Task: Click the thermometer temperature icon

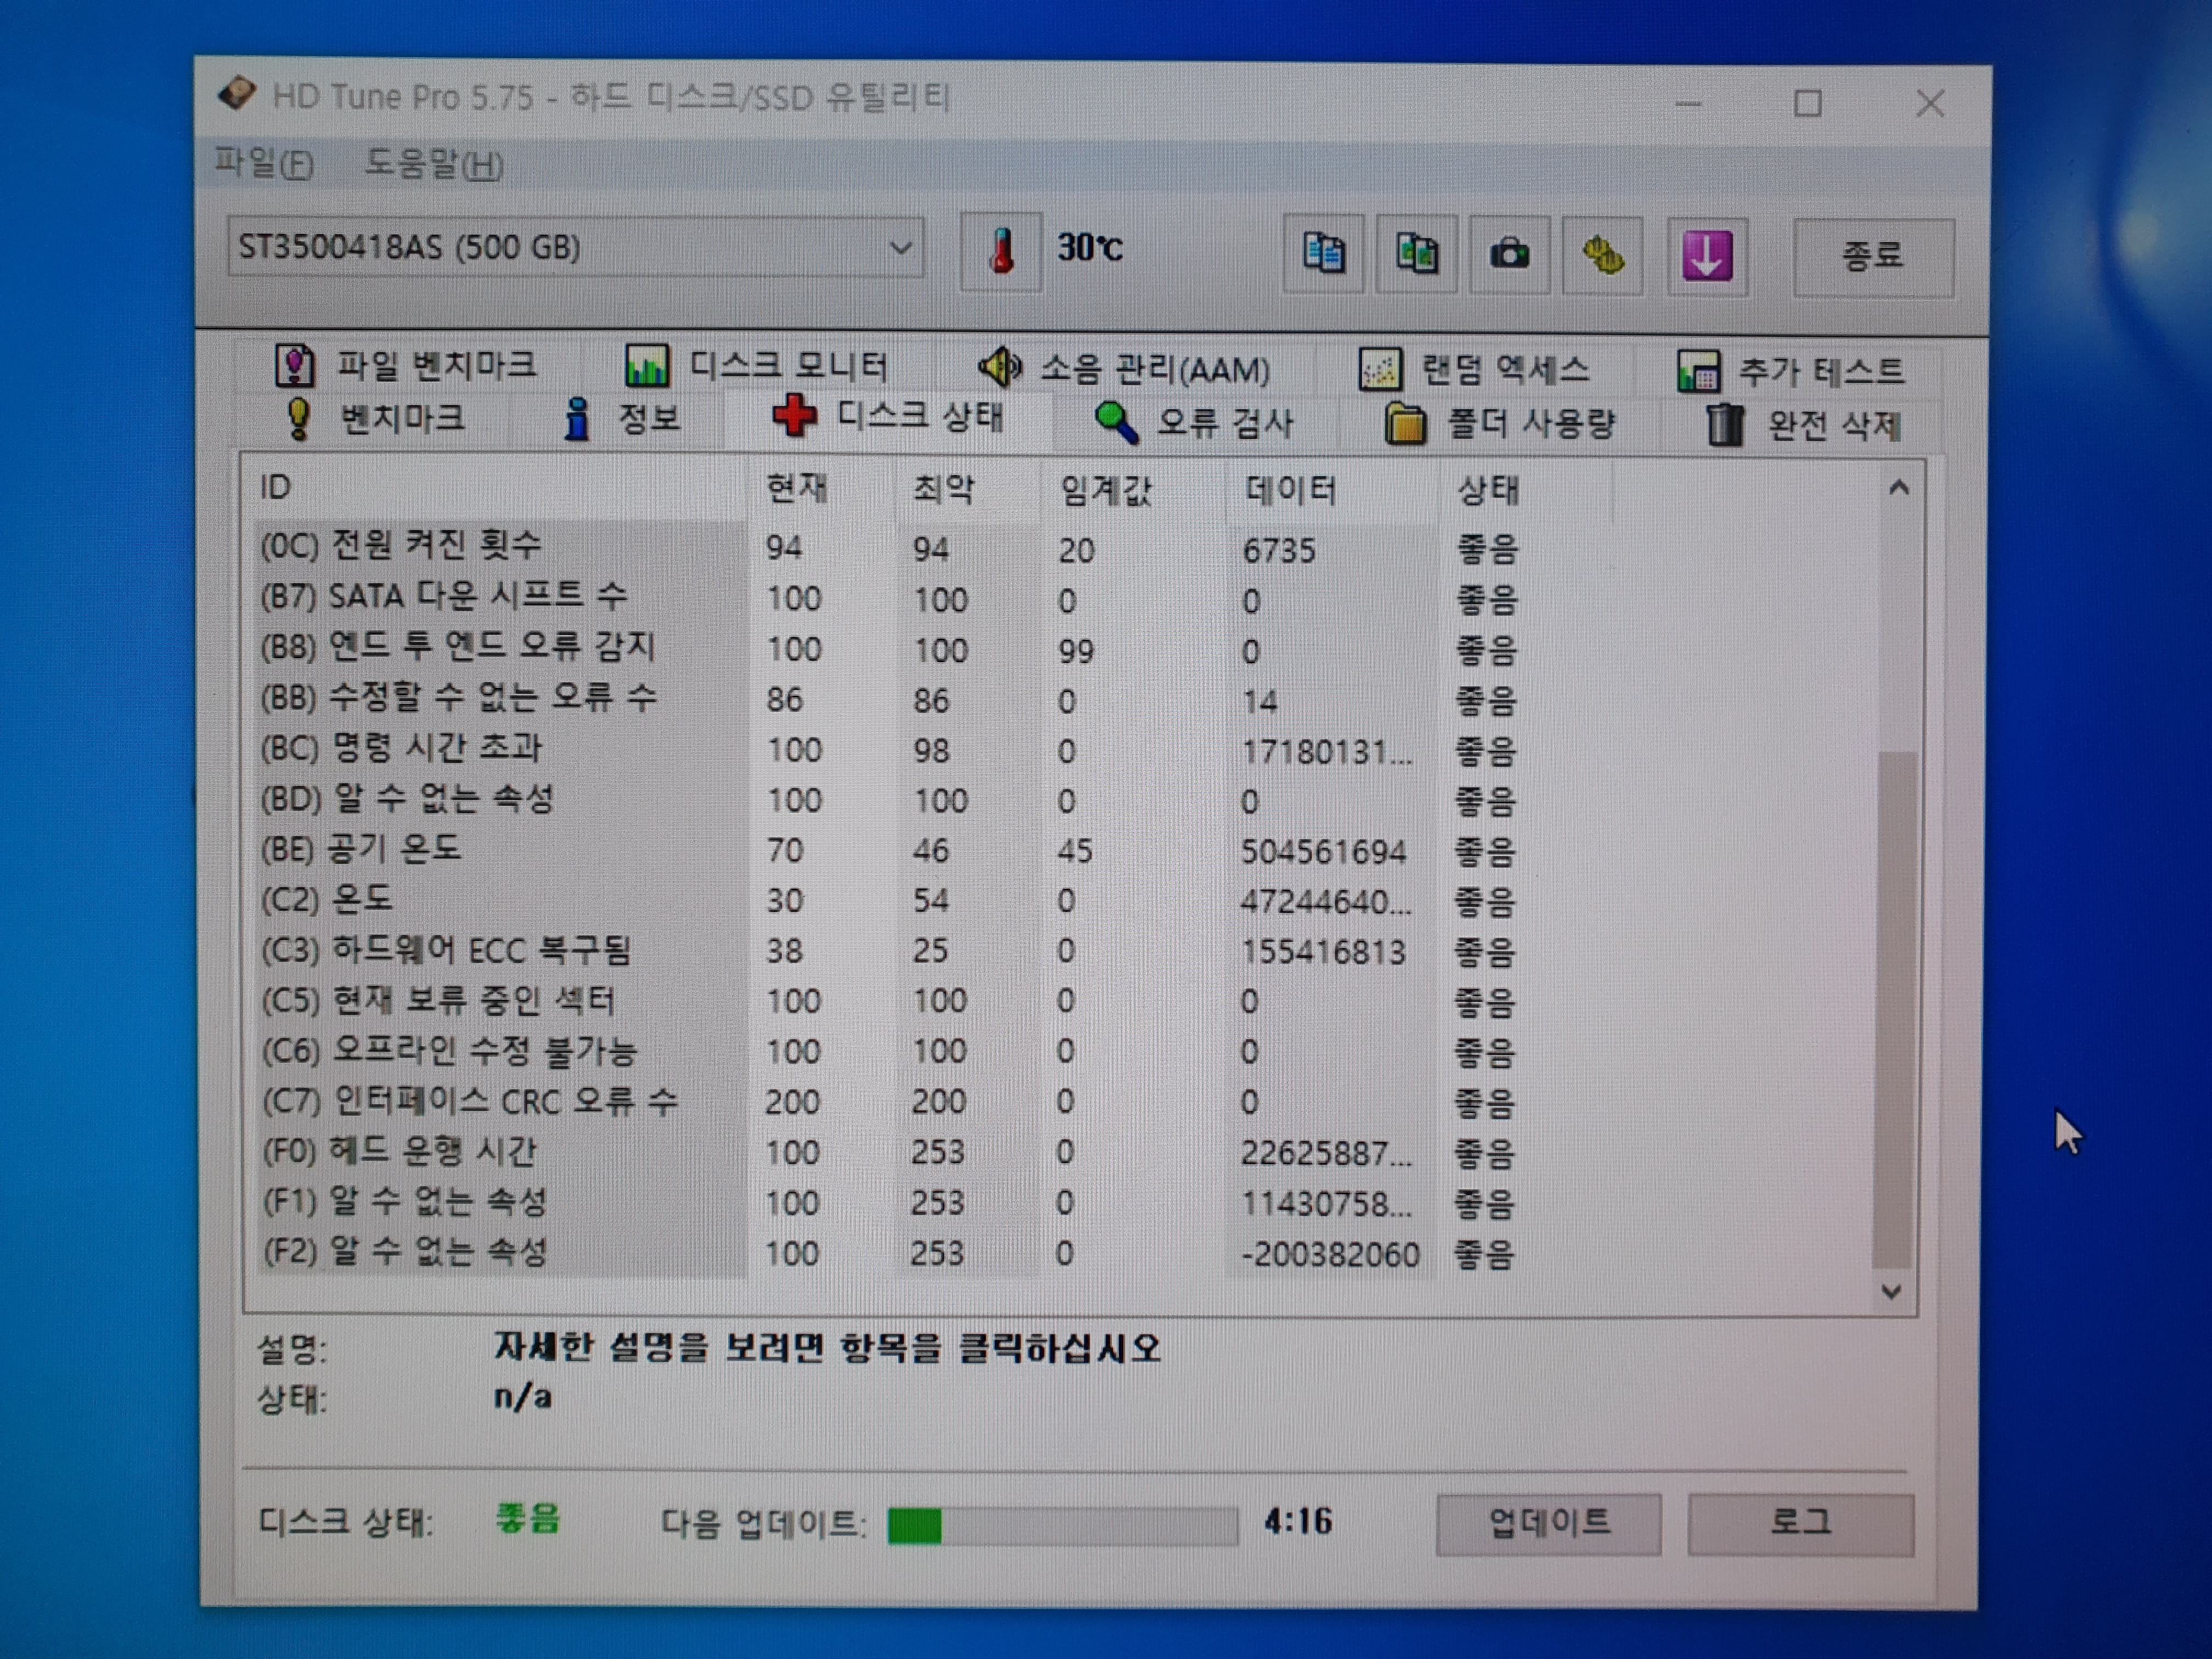Action: (x=1001, y=250)
